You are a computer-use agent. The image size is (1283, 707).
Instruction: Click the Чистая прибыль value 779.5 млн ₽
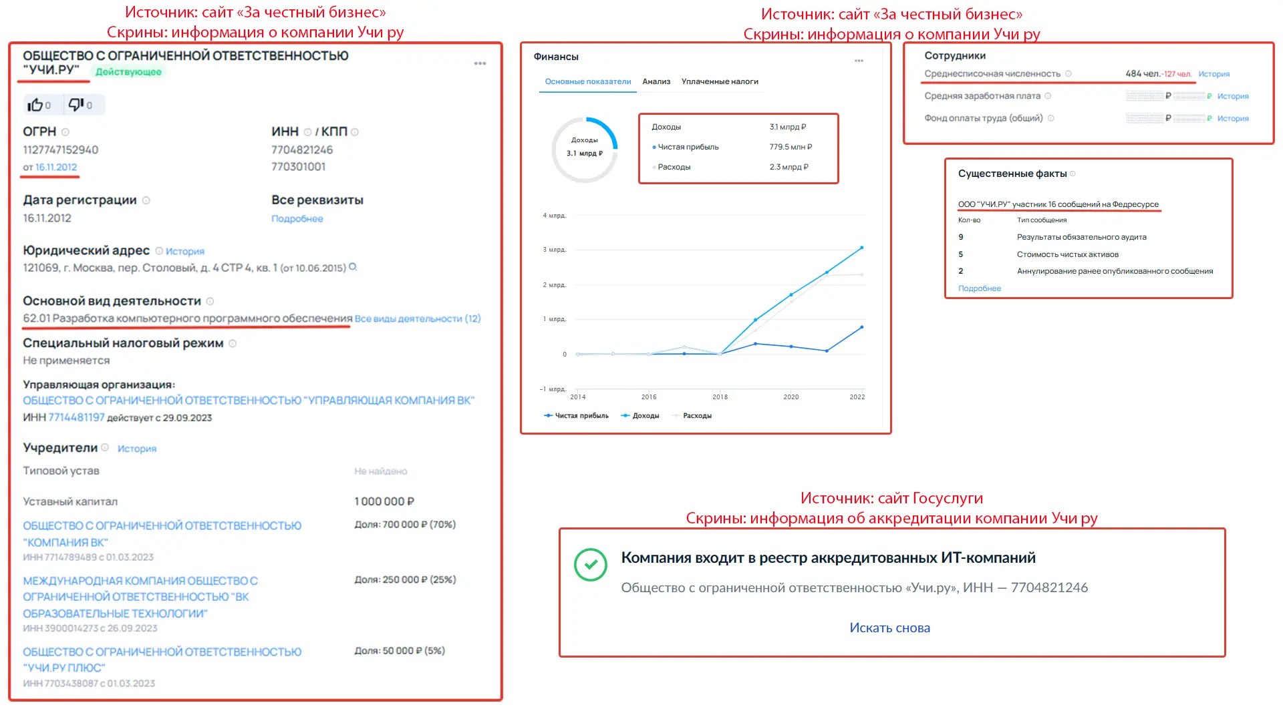click(x=791, y=147)
